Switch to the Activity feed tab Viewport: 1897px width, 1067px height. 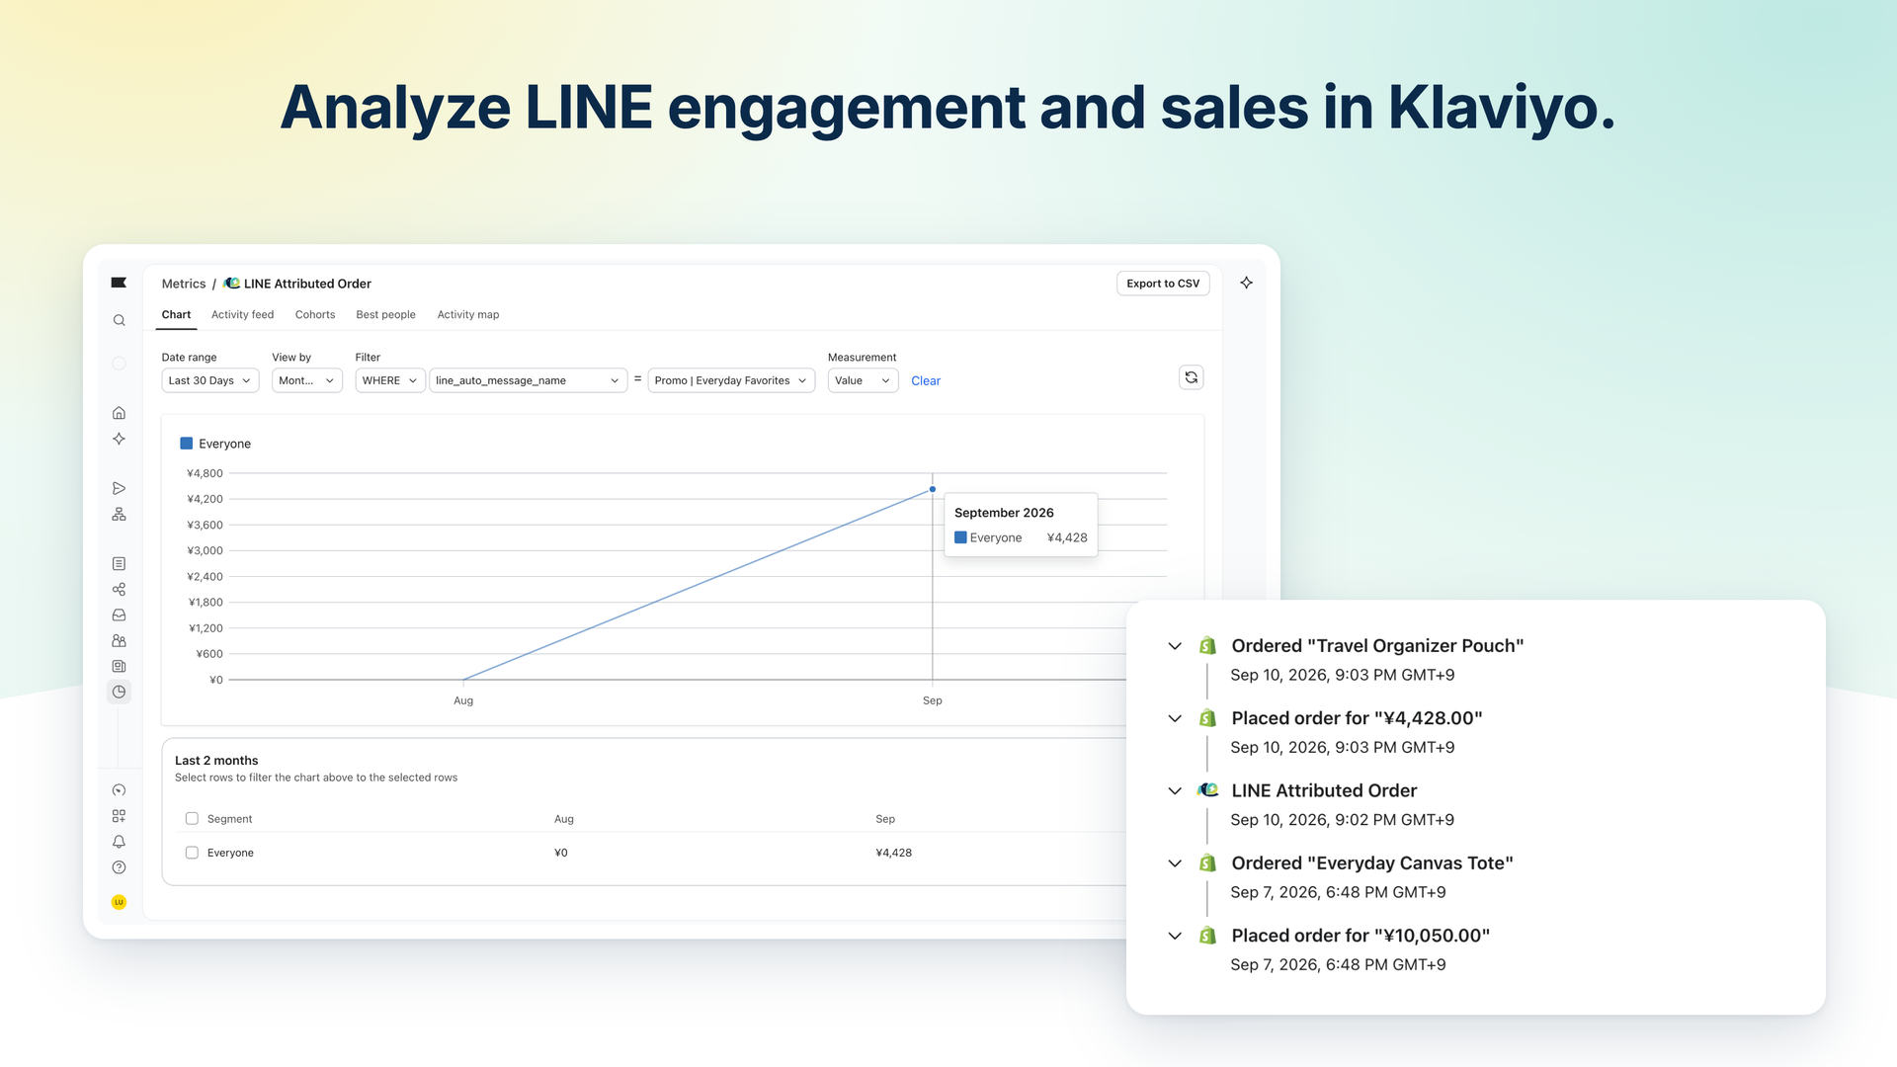[x=242, y=314]
